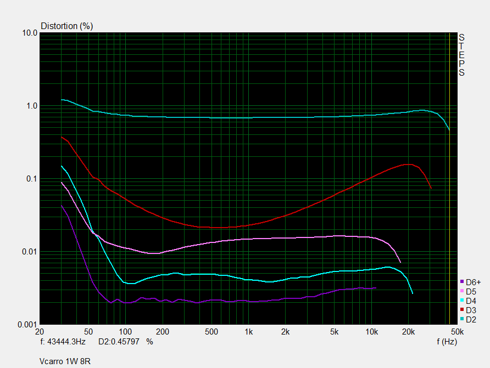Click the 200 x-axis tick label
Screen dimensions: 490x368
tap(163, 332)
